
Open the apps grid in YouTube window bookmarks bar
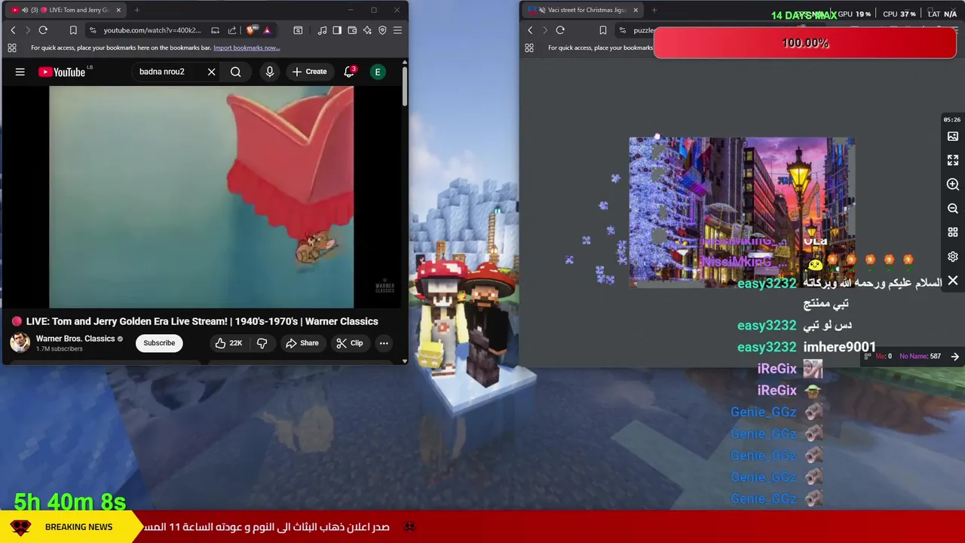tap(12, 48)
